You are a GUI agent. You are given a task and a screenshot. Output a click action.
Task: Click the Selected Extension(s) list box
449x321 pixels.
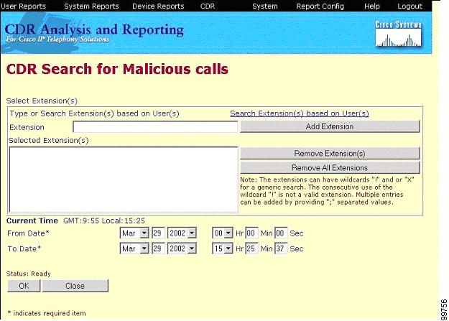click(124, 180)
